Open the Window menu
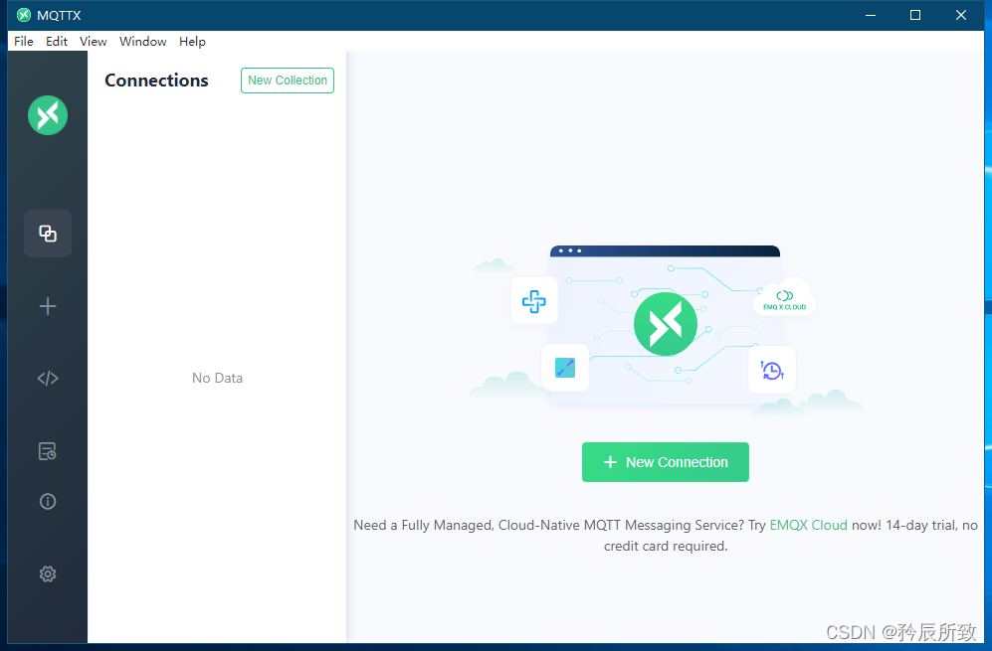Image resolution: width=992 pixels, height=651 pixels. click(x=143, y=41)
